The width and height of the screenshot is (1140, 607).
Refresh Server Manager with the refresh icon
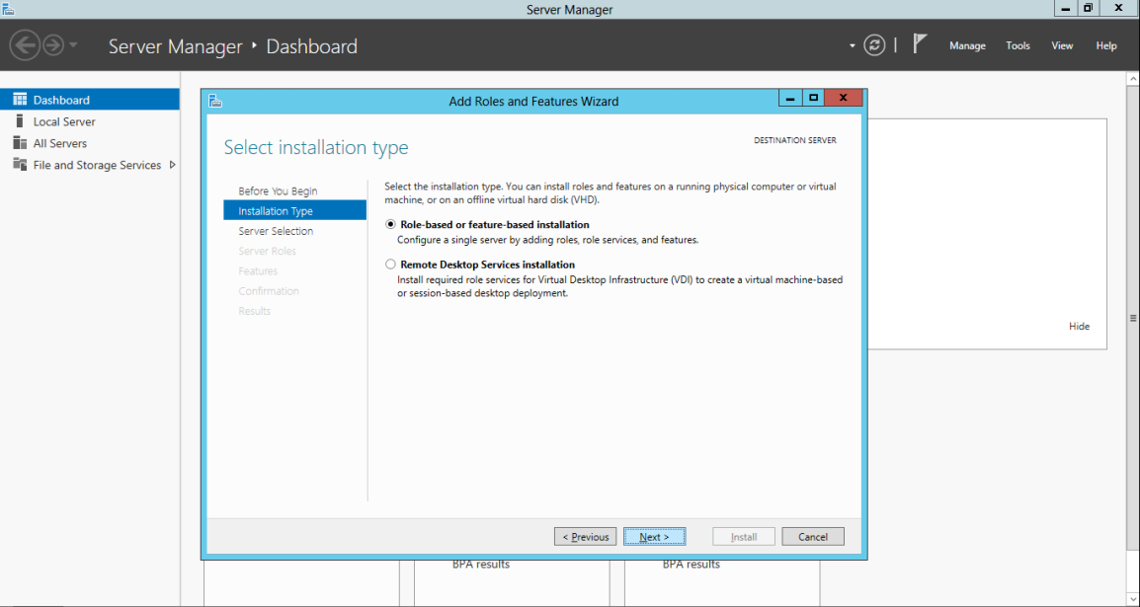(x=874, y=45)
